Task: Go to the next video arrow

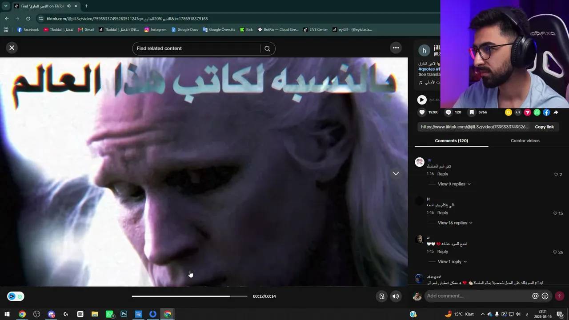Action: (x=396, y=173)
